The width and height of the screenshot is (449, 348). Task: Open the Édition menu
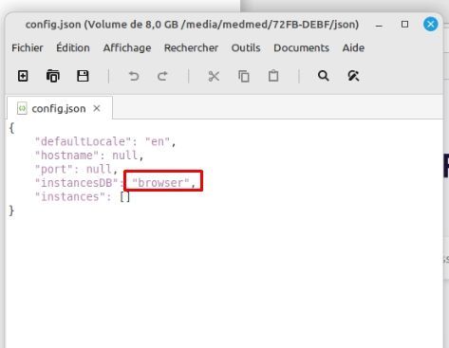coord(73,47)
